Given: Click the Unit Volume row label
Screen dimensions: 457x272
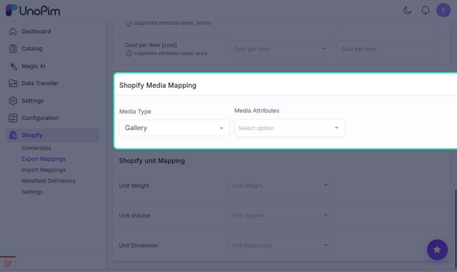Looking at the screenshot, I should coord(135,216).
